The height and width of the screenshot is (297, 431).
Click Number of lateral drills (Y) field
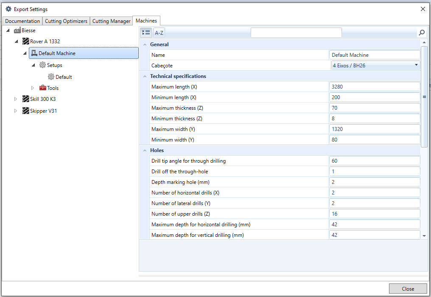(375, 203)
